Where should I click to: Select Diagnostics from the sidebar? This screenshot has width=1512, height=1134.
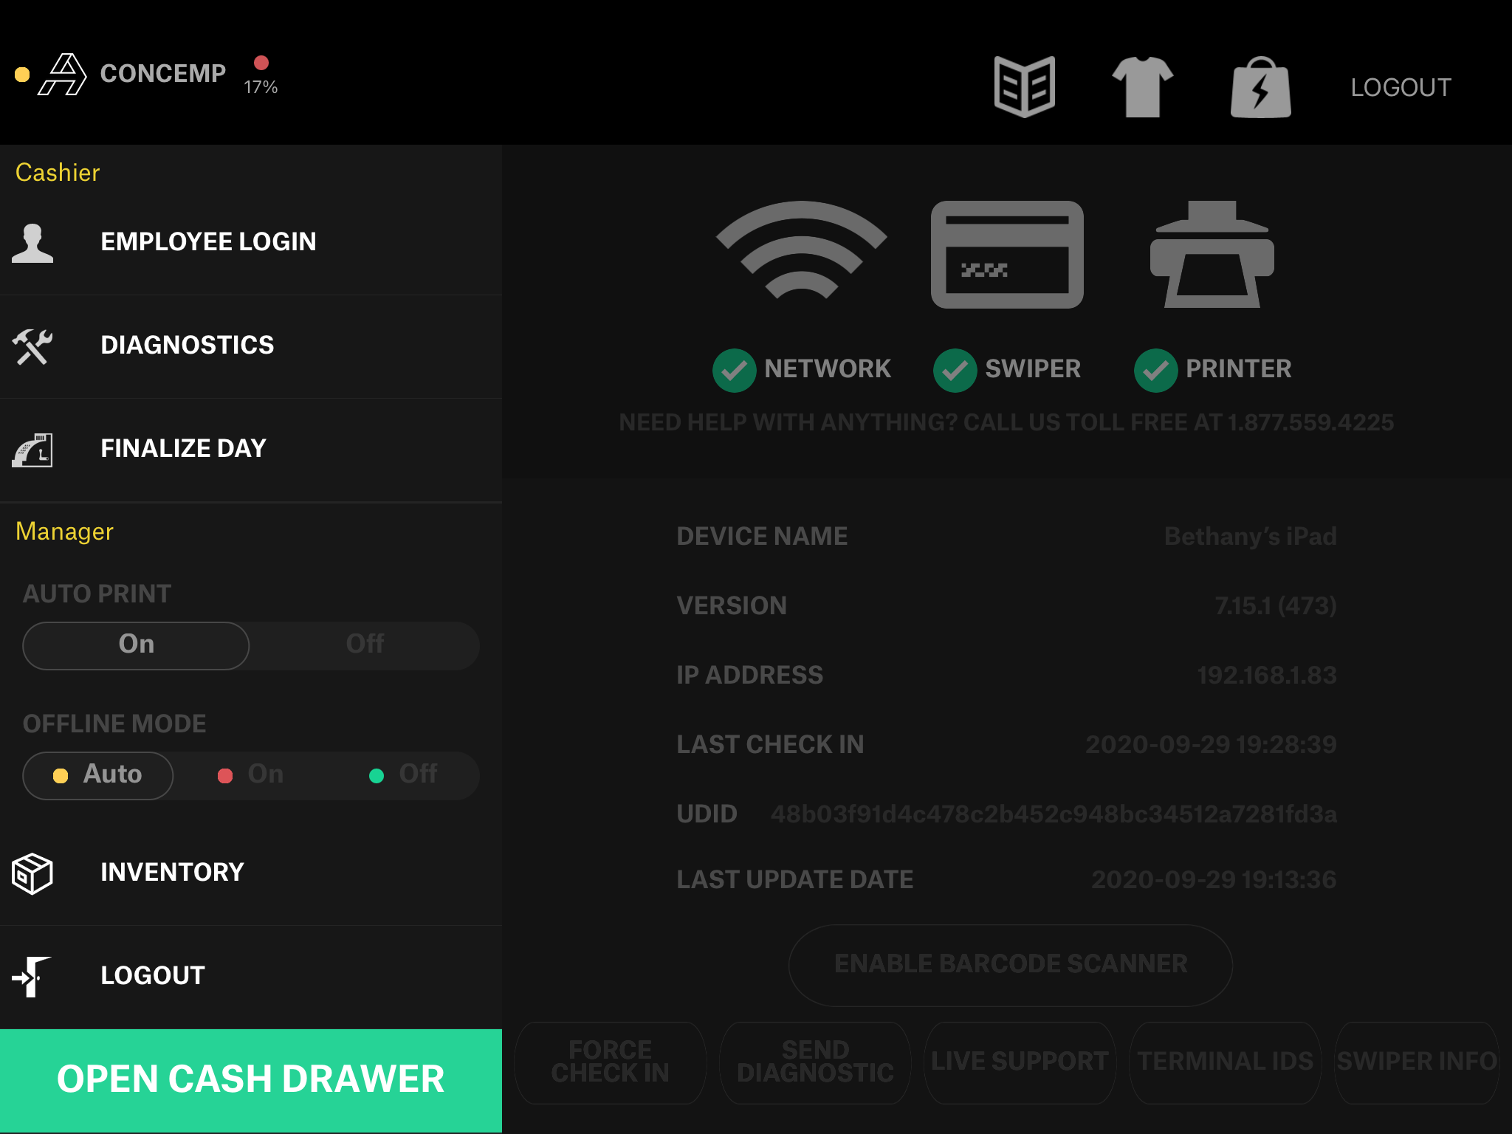[x=187, y=346]
